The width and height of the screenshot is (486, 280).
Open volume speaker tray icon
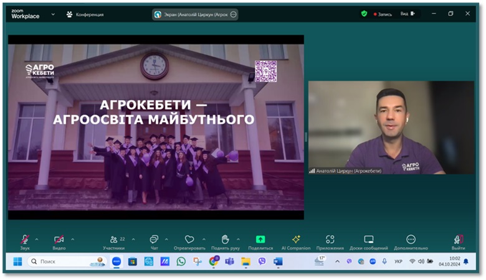(x=421, y=261)
